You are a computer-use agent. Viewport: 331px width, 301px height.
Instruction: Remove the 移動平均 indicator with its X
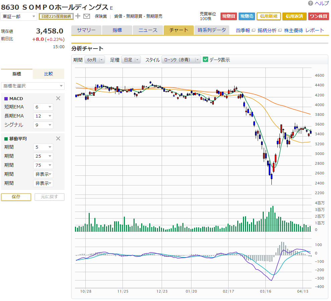pos(58,139)
